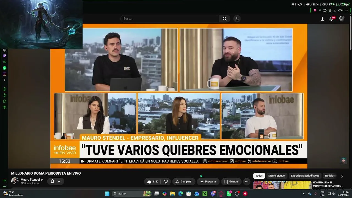Open volume and network quick settings
Viewport: 352px width, 198px height.
point(331,194)
